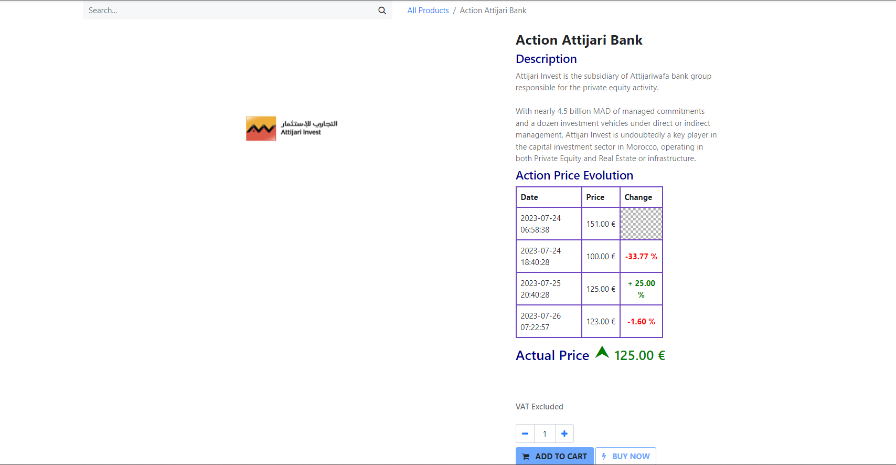Click the Action Attijari Bank product title
Viewport: 896px width, 465px height.
(579, 40)
